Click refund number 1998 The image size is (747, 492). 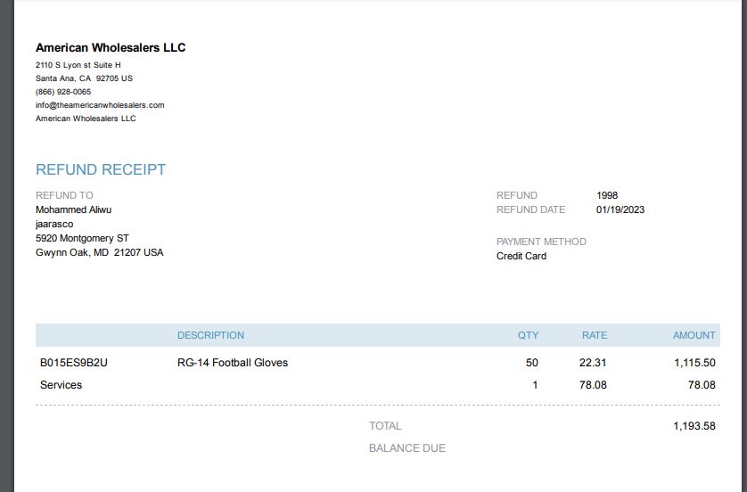coord(607,195)
